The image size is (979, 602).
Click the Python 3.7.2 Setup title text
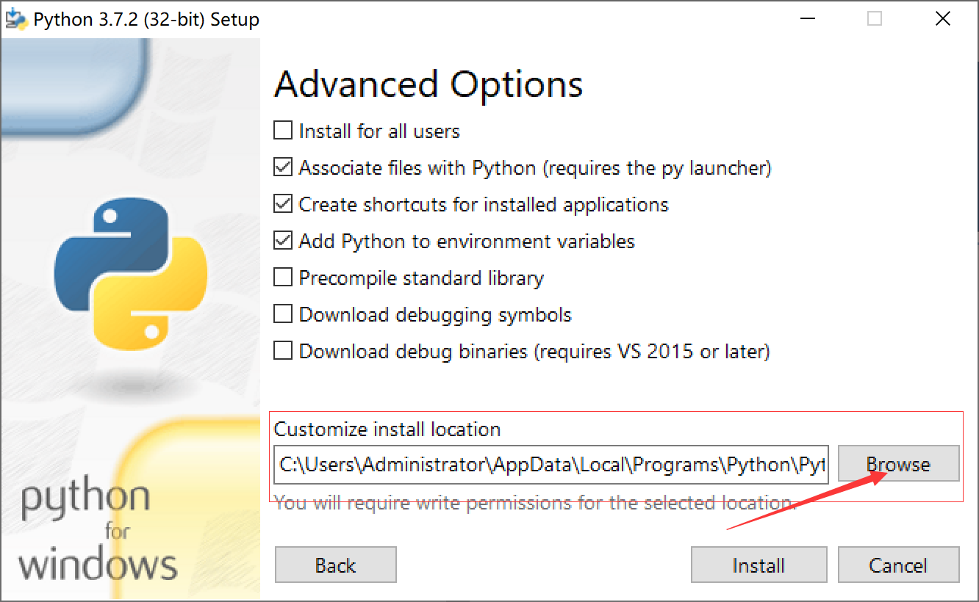tap(144, 18)
